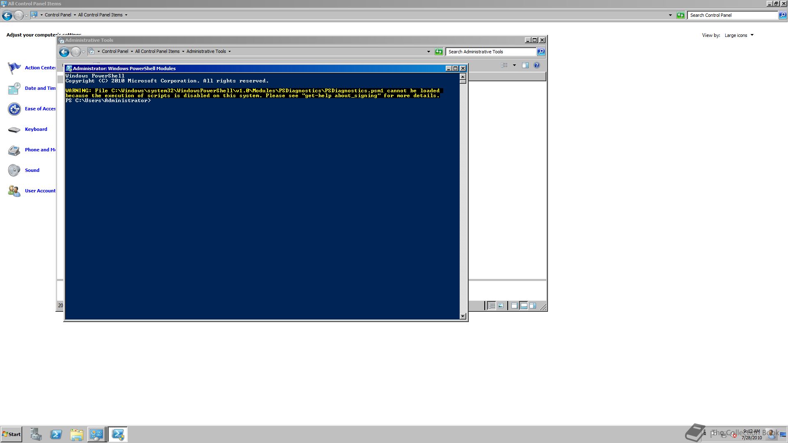
Task: Focus the Search Administrative Tools field
Action: pyautogui.click(x=491, y=52)
